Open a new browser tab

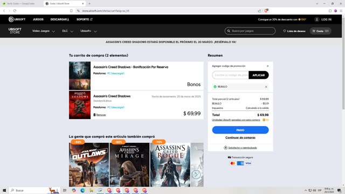89,4
